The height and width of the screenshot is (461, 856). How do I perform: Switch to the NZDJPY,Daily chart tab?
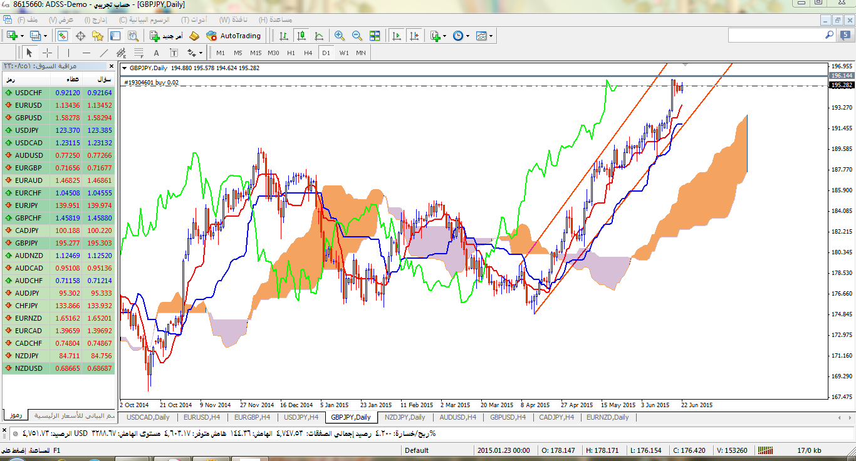[x=405, y=417]
